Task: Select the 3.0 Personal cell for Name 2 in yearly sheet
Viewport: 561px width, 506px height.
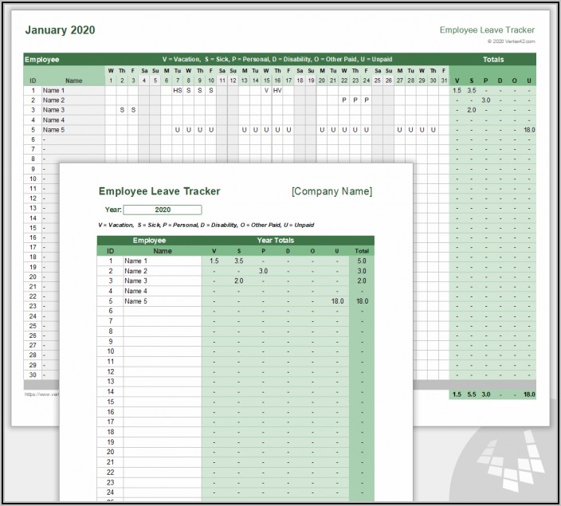Action: pyautogui.click(x=262, y=271)
